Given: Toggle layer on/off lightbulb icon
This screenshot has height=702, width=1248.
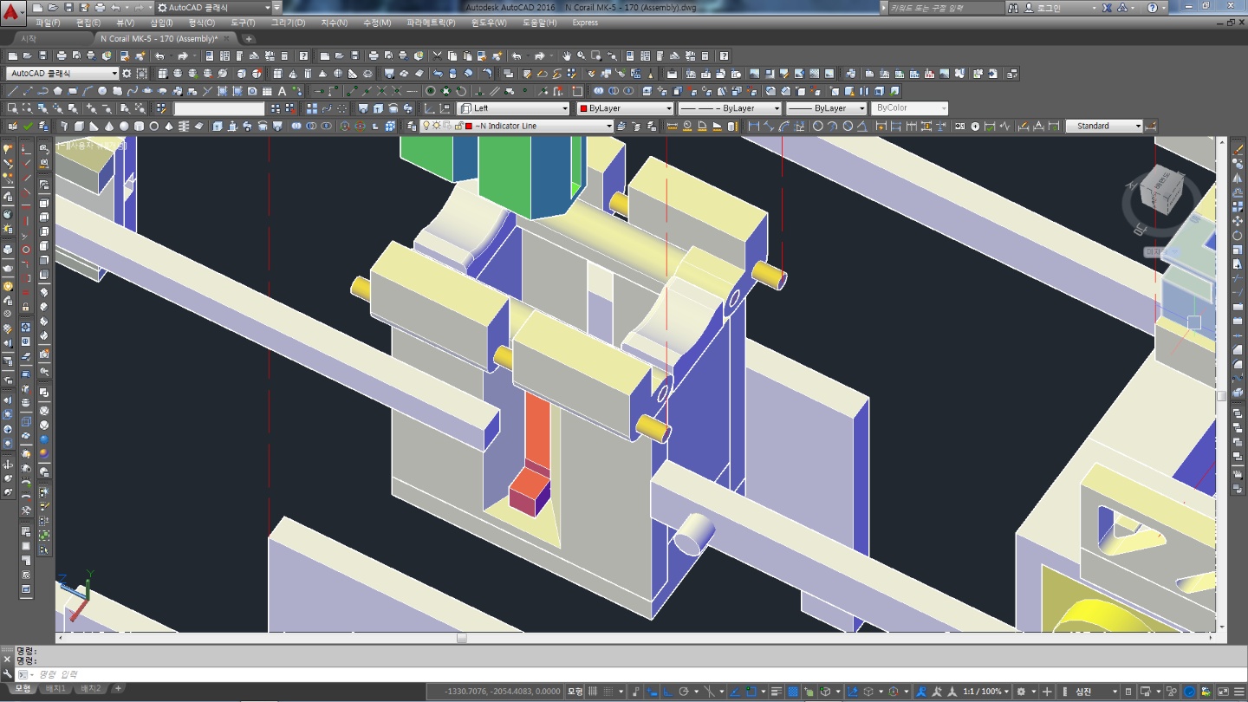Looking at the screenshot, I should (426, 127).
